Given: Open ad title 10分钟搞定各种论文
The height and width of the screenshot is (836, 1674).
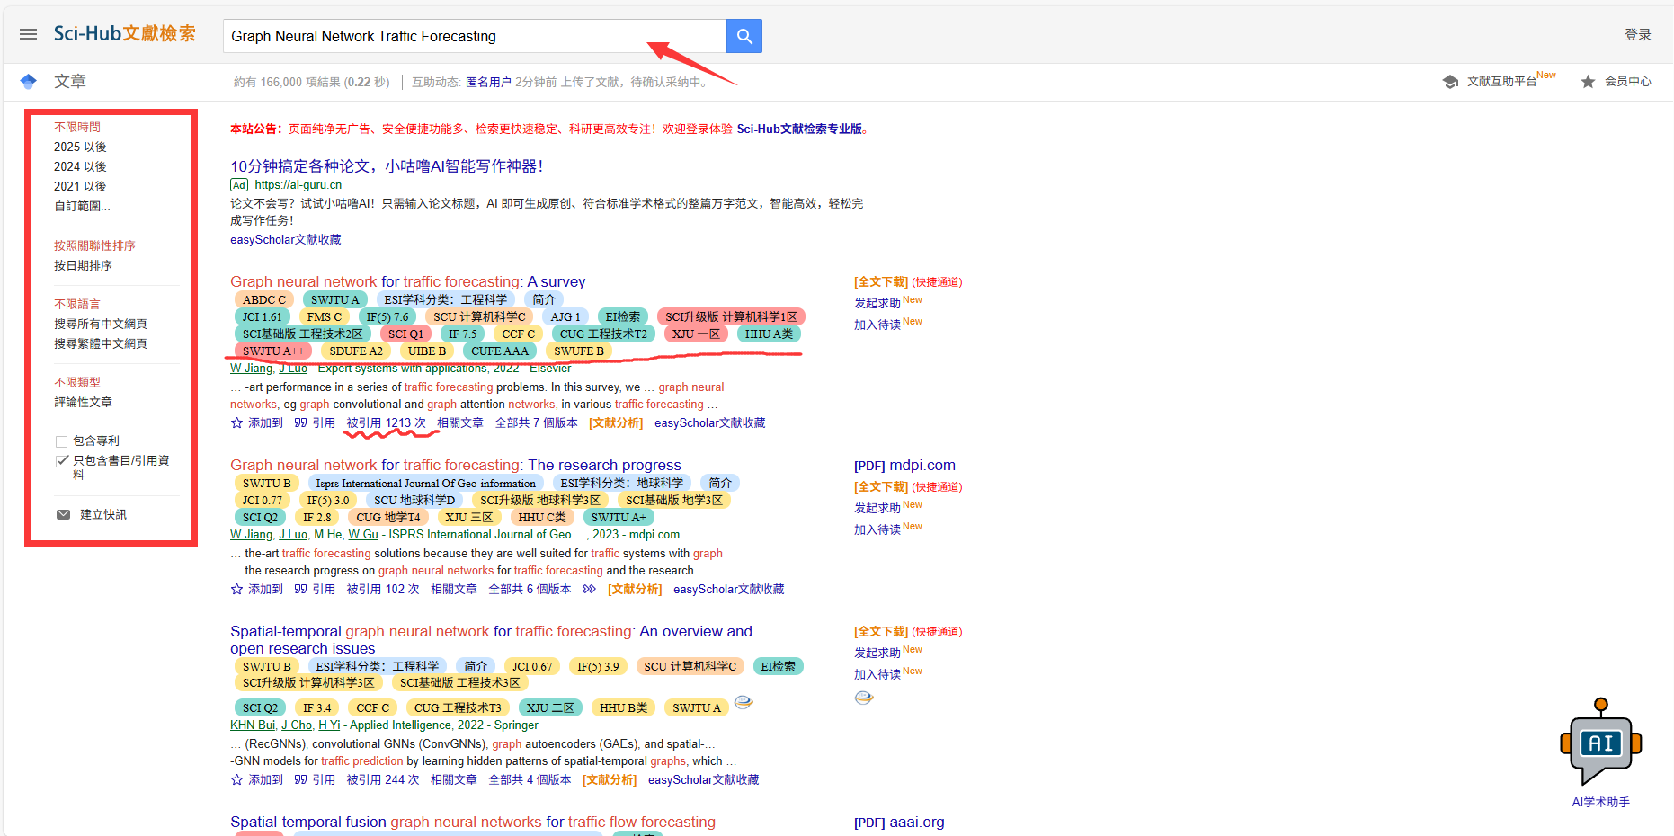Looking at the screenshot, I should point(387,166).
